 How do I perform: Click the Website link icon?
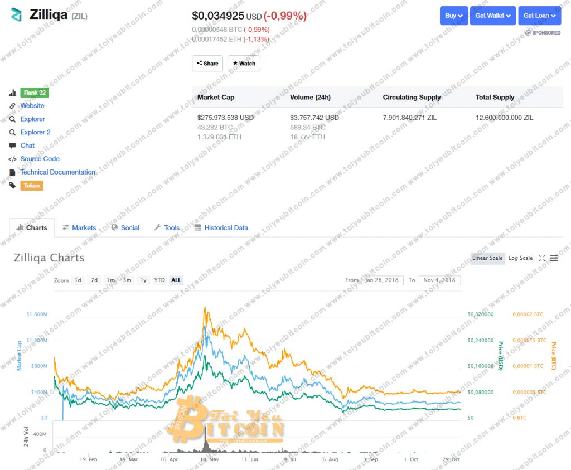tap(12, 105)
